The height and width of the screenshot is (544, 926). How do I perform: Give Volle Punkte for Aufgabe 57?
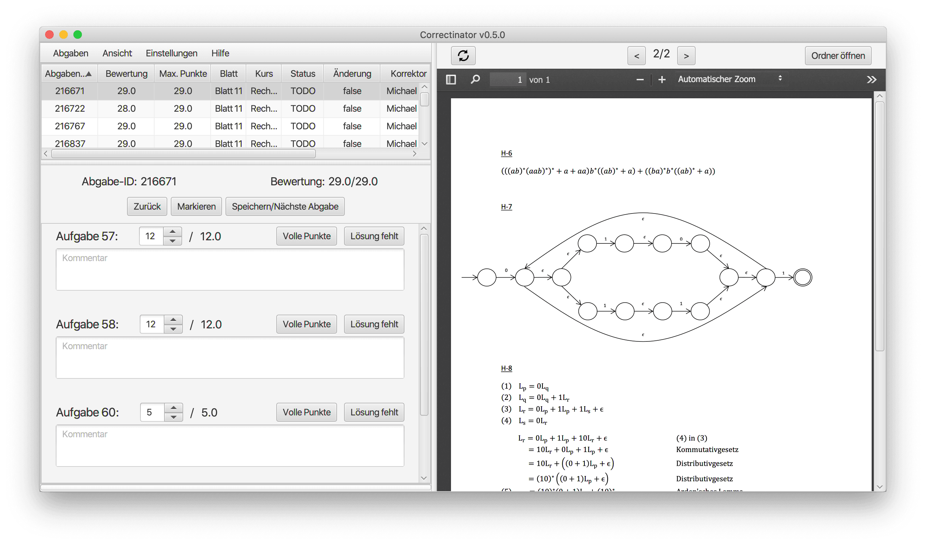click(x=306, y=236)
